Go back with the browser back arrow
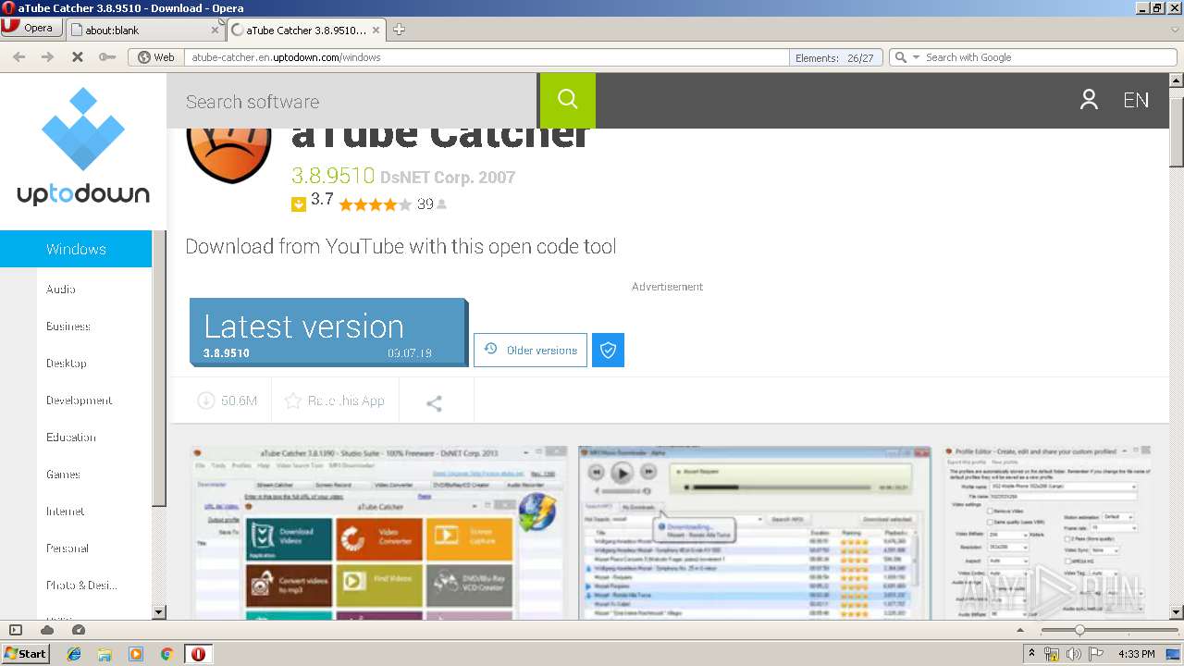 [x=18, y=57]
